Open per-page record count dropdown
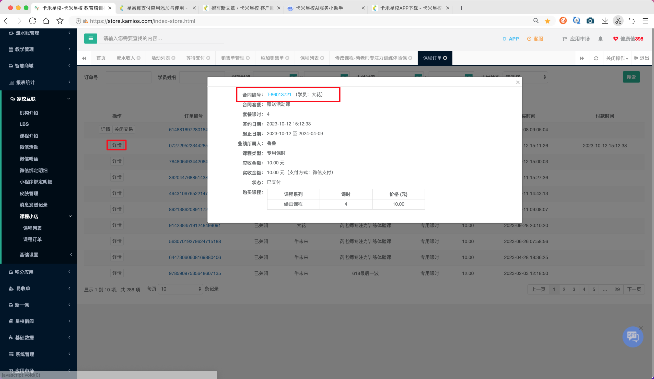Image resolution: width=654 pixels, height=379 pixels. click(x=180, y=289)
